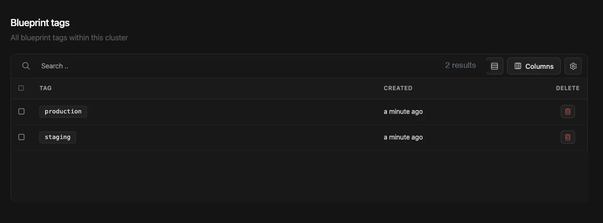This screenshot has width=603, height=223.
Task: Toggle the row density view icon
Action: [x=494, y=66]
